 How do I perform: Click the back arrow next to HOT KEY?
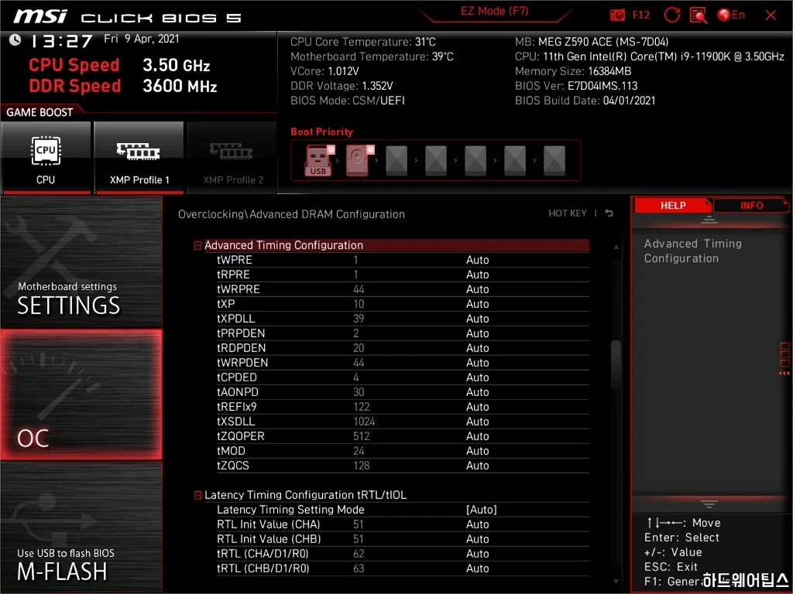point(609,213)
